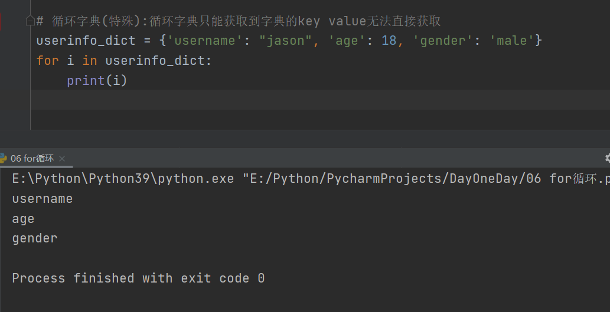The width and height of the screenshot is (610, 312).
Task: Select the "06 for循环" run tab
Action: [32, 159]
